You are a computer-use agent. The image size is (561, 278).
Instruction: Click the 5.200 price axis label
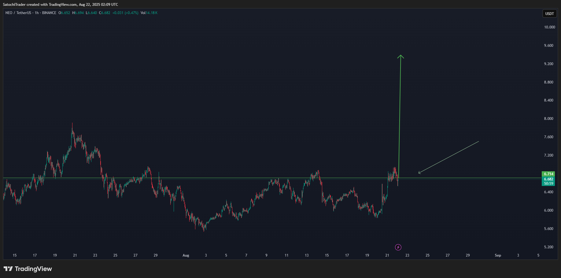click(x=548, y=247)
